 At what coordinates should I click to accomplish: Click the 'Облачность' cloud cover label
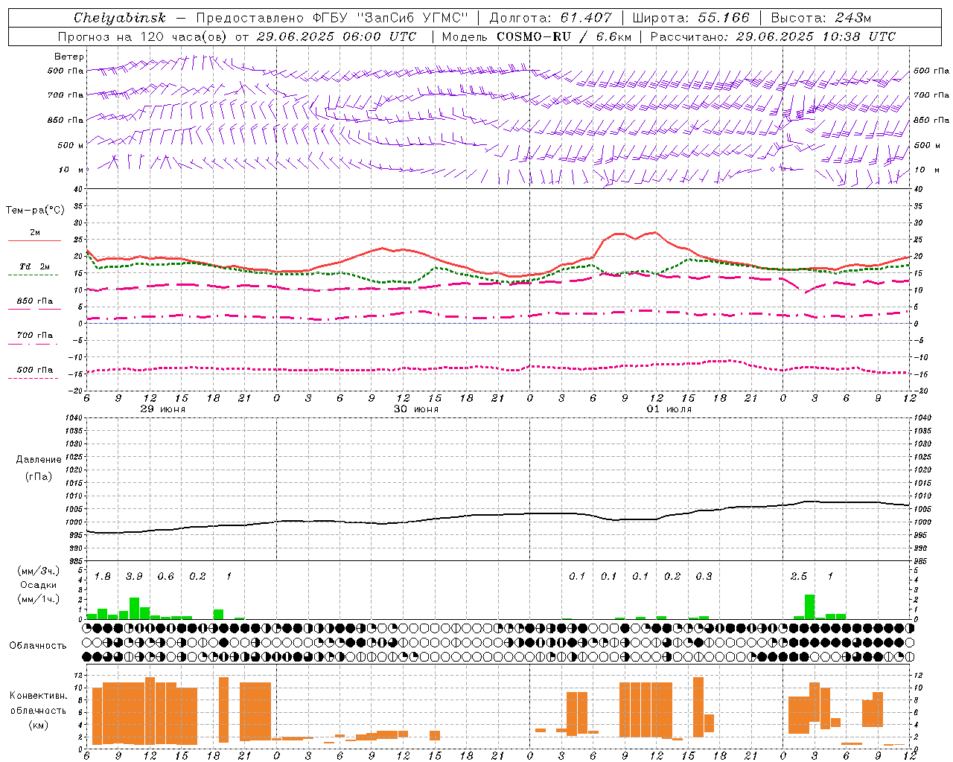point(38,645)
